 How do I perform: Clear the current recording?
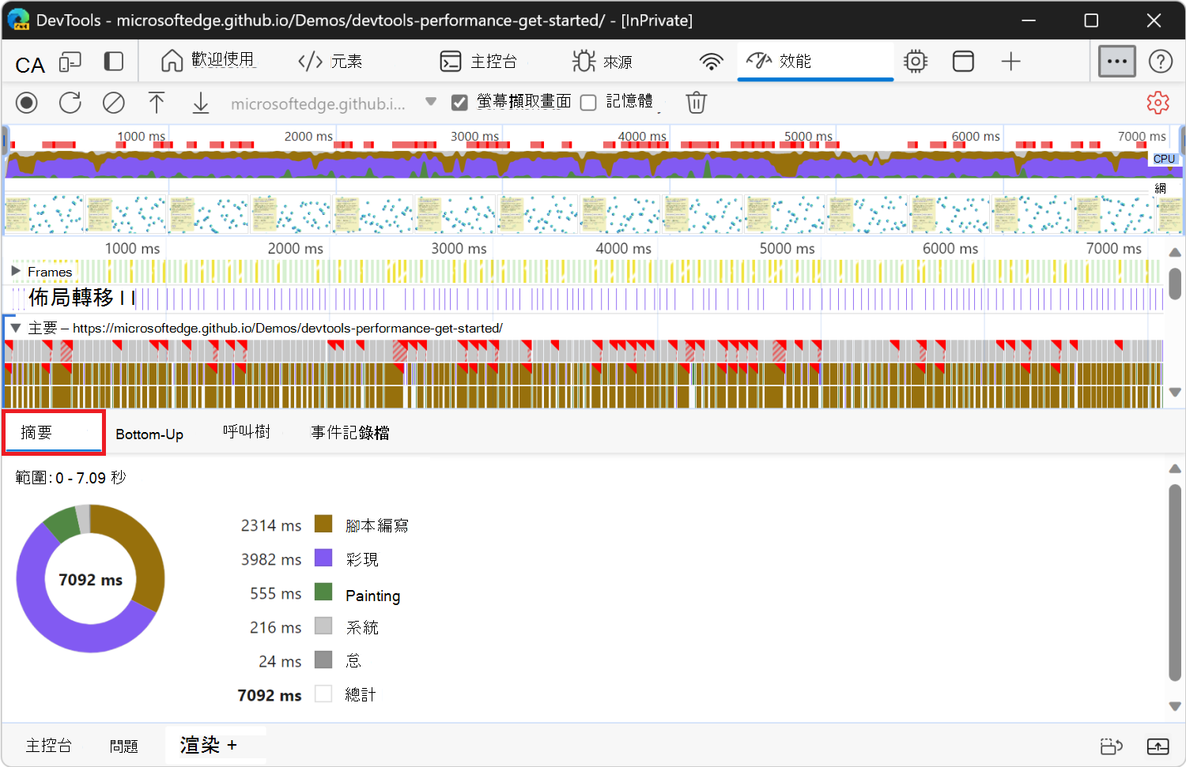tap(113, 102)
